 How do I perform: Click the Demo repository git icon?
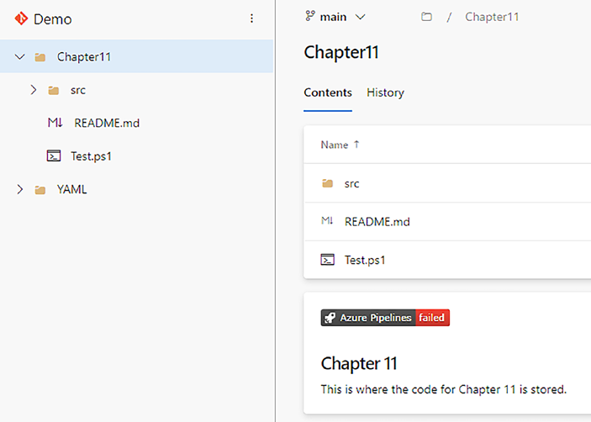click(x=22, y=18)
